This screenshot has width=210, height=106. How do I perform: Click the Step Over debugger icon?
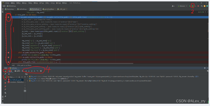[x=26, y=71]
